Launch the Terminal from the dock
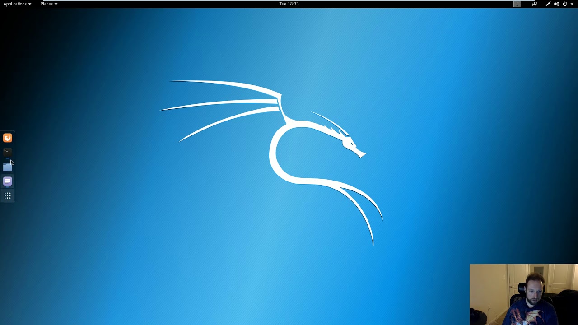 pyautogui.click(x=7, y=152)
